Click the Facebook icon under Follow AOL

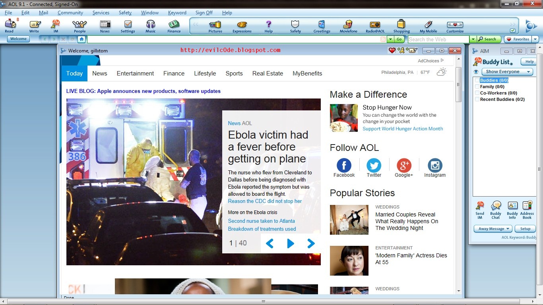344,165
